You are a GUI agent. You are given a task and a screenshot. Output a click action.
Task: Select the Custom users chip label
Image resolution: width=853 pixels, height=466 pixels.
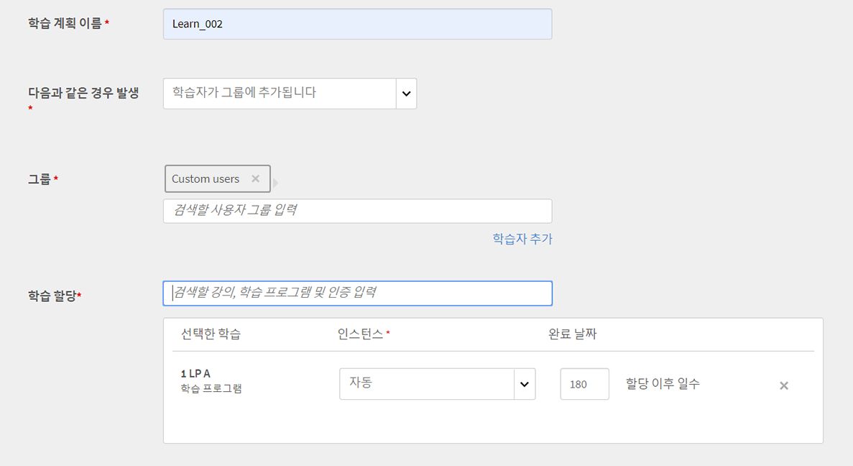pyautogui.click(x=206, y=179)
